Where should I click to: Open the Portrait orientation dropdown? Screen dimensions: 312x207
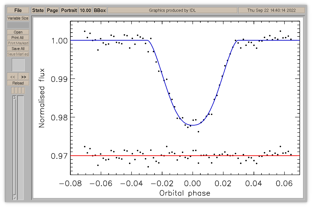point(69,10)
